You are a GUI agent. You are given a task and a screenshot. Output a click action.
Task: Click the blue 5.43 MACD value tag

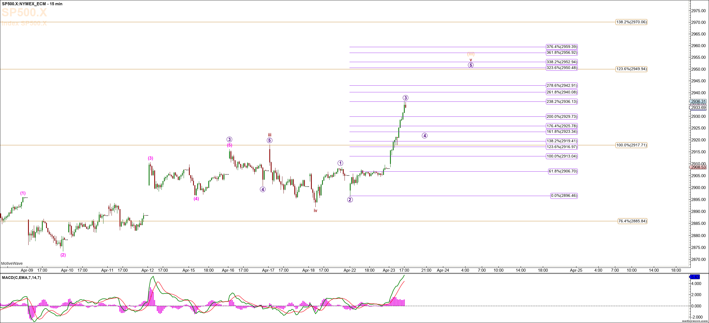pyautogui.click(x=695, y=277)
